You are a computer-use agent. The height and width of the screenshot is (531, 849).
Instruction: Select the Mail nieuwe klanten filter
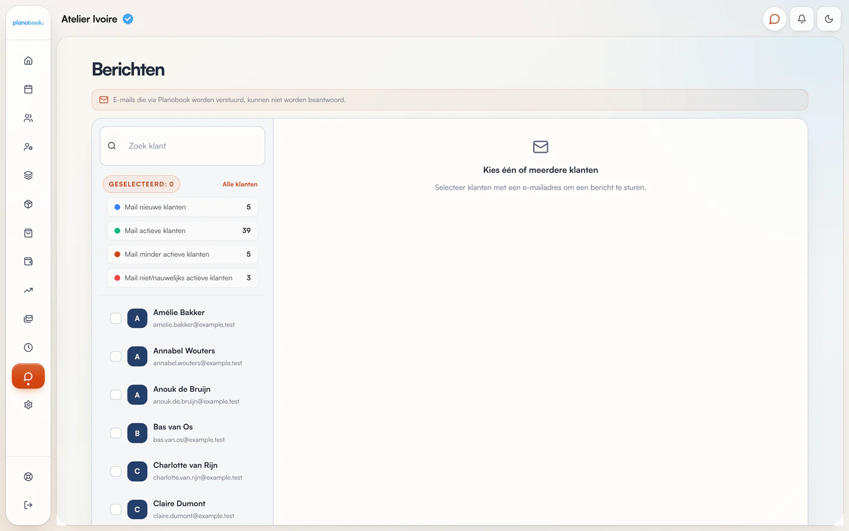[x=182, y=207]
